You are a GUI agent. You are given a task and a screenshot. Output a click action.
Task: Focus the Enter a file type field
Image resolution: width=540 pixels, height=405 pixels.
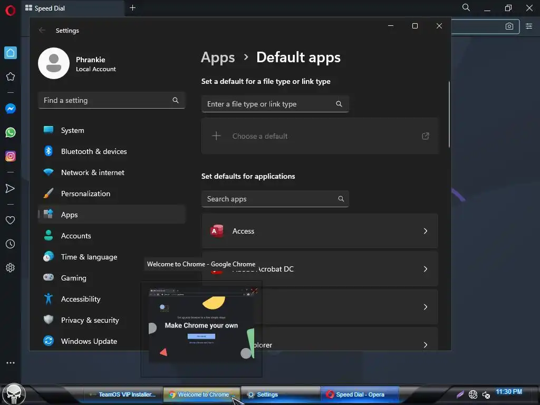pos(275,104)
